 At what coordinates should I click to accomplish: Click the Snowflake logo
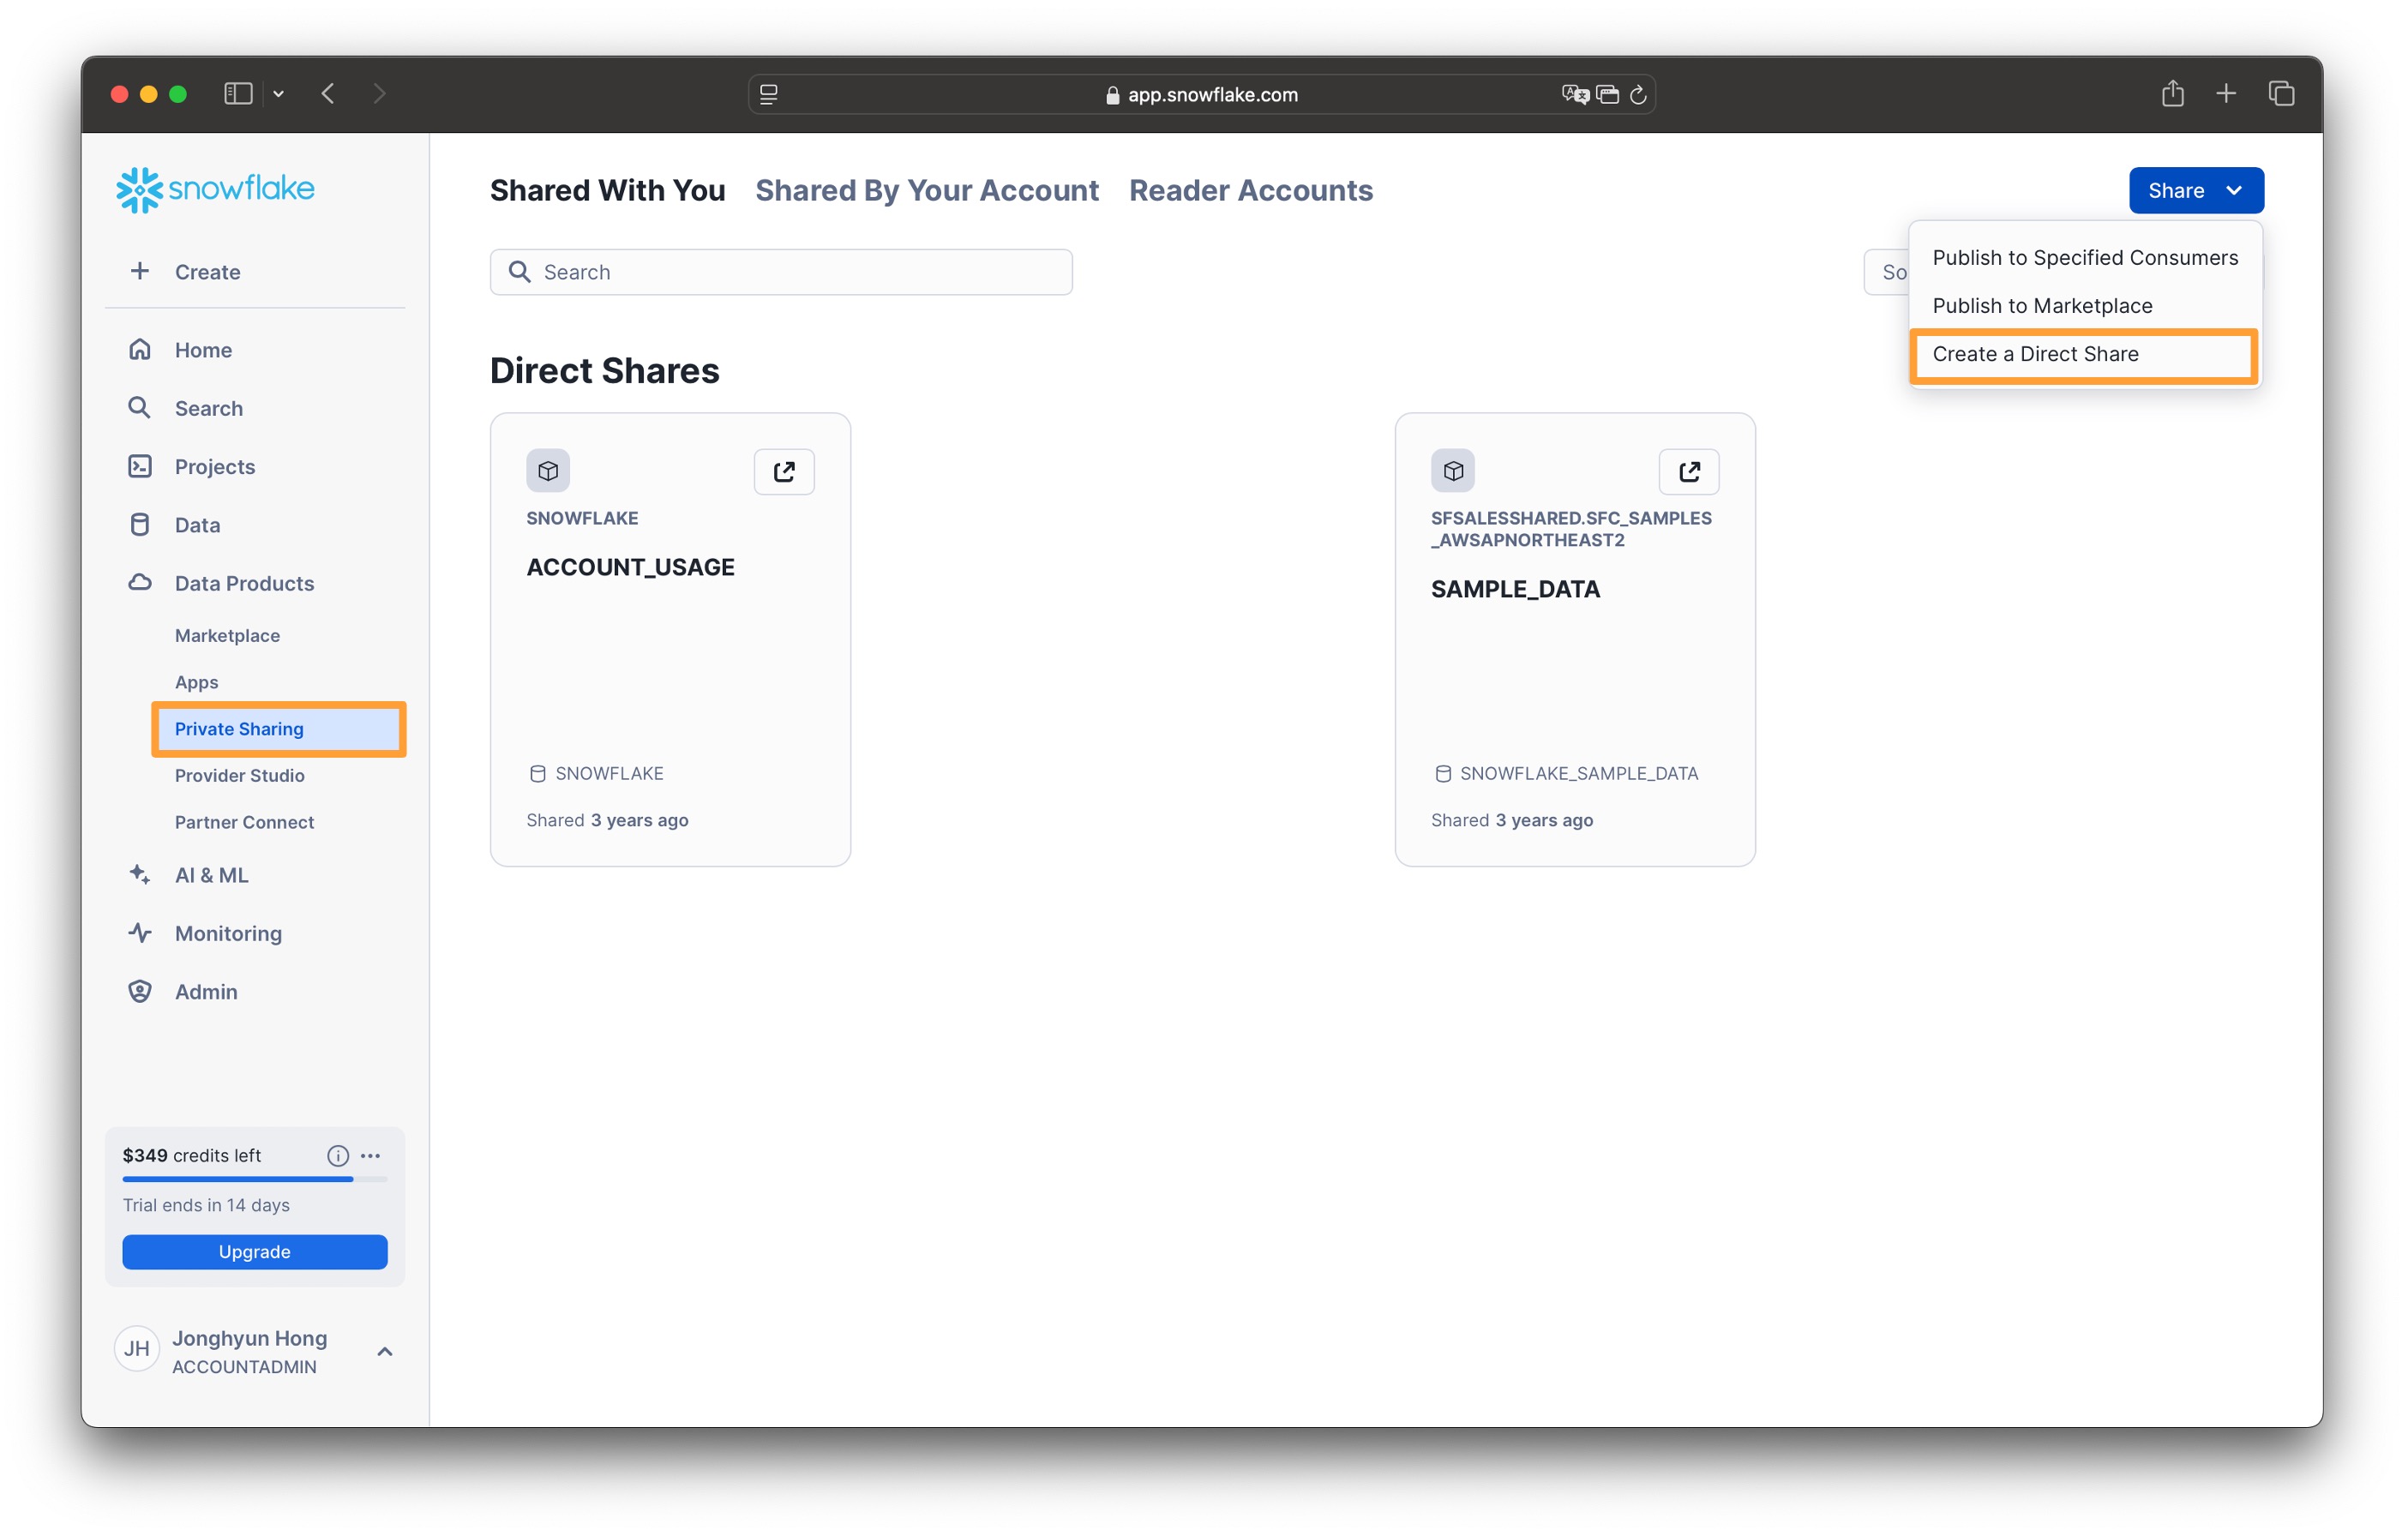pos(215,189)
